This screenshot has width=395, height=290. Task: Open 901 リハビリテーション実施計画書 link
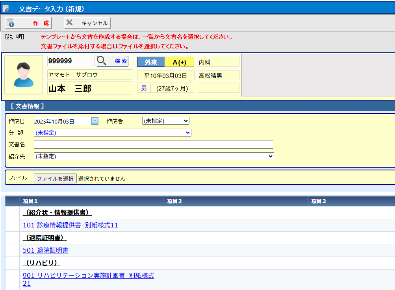[88, 275]
